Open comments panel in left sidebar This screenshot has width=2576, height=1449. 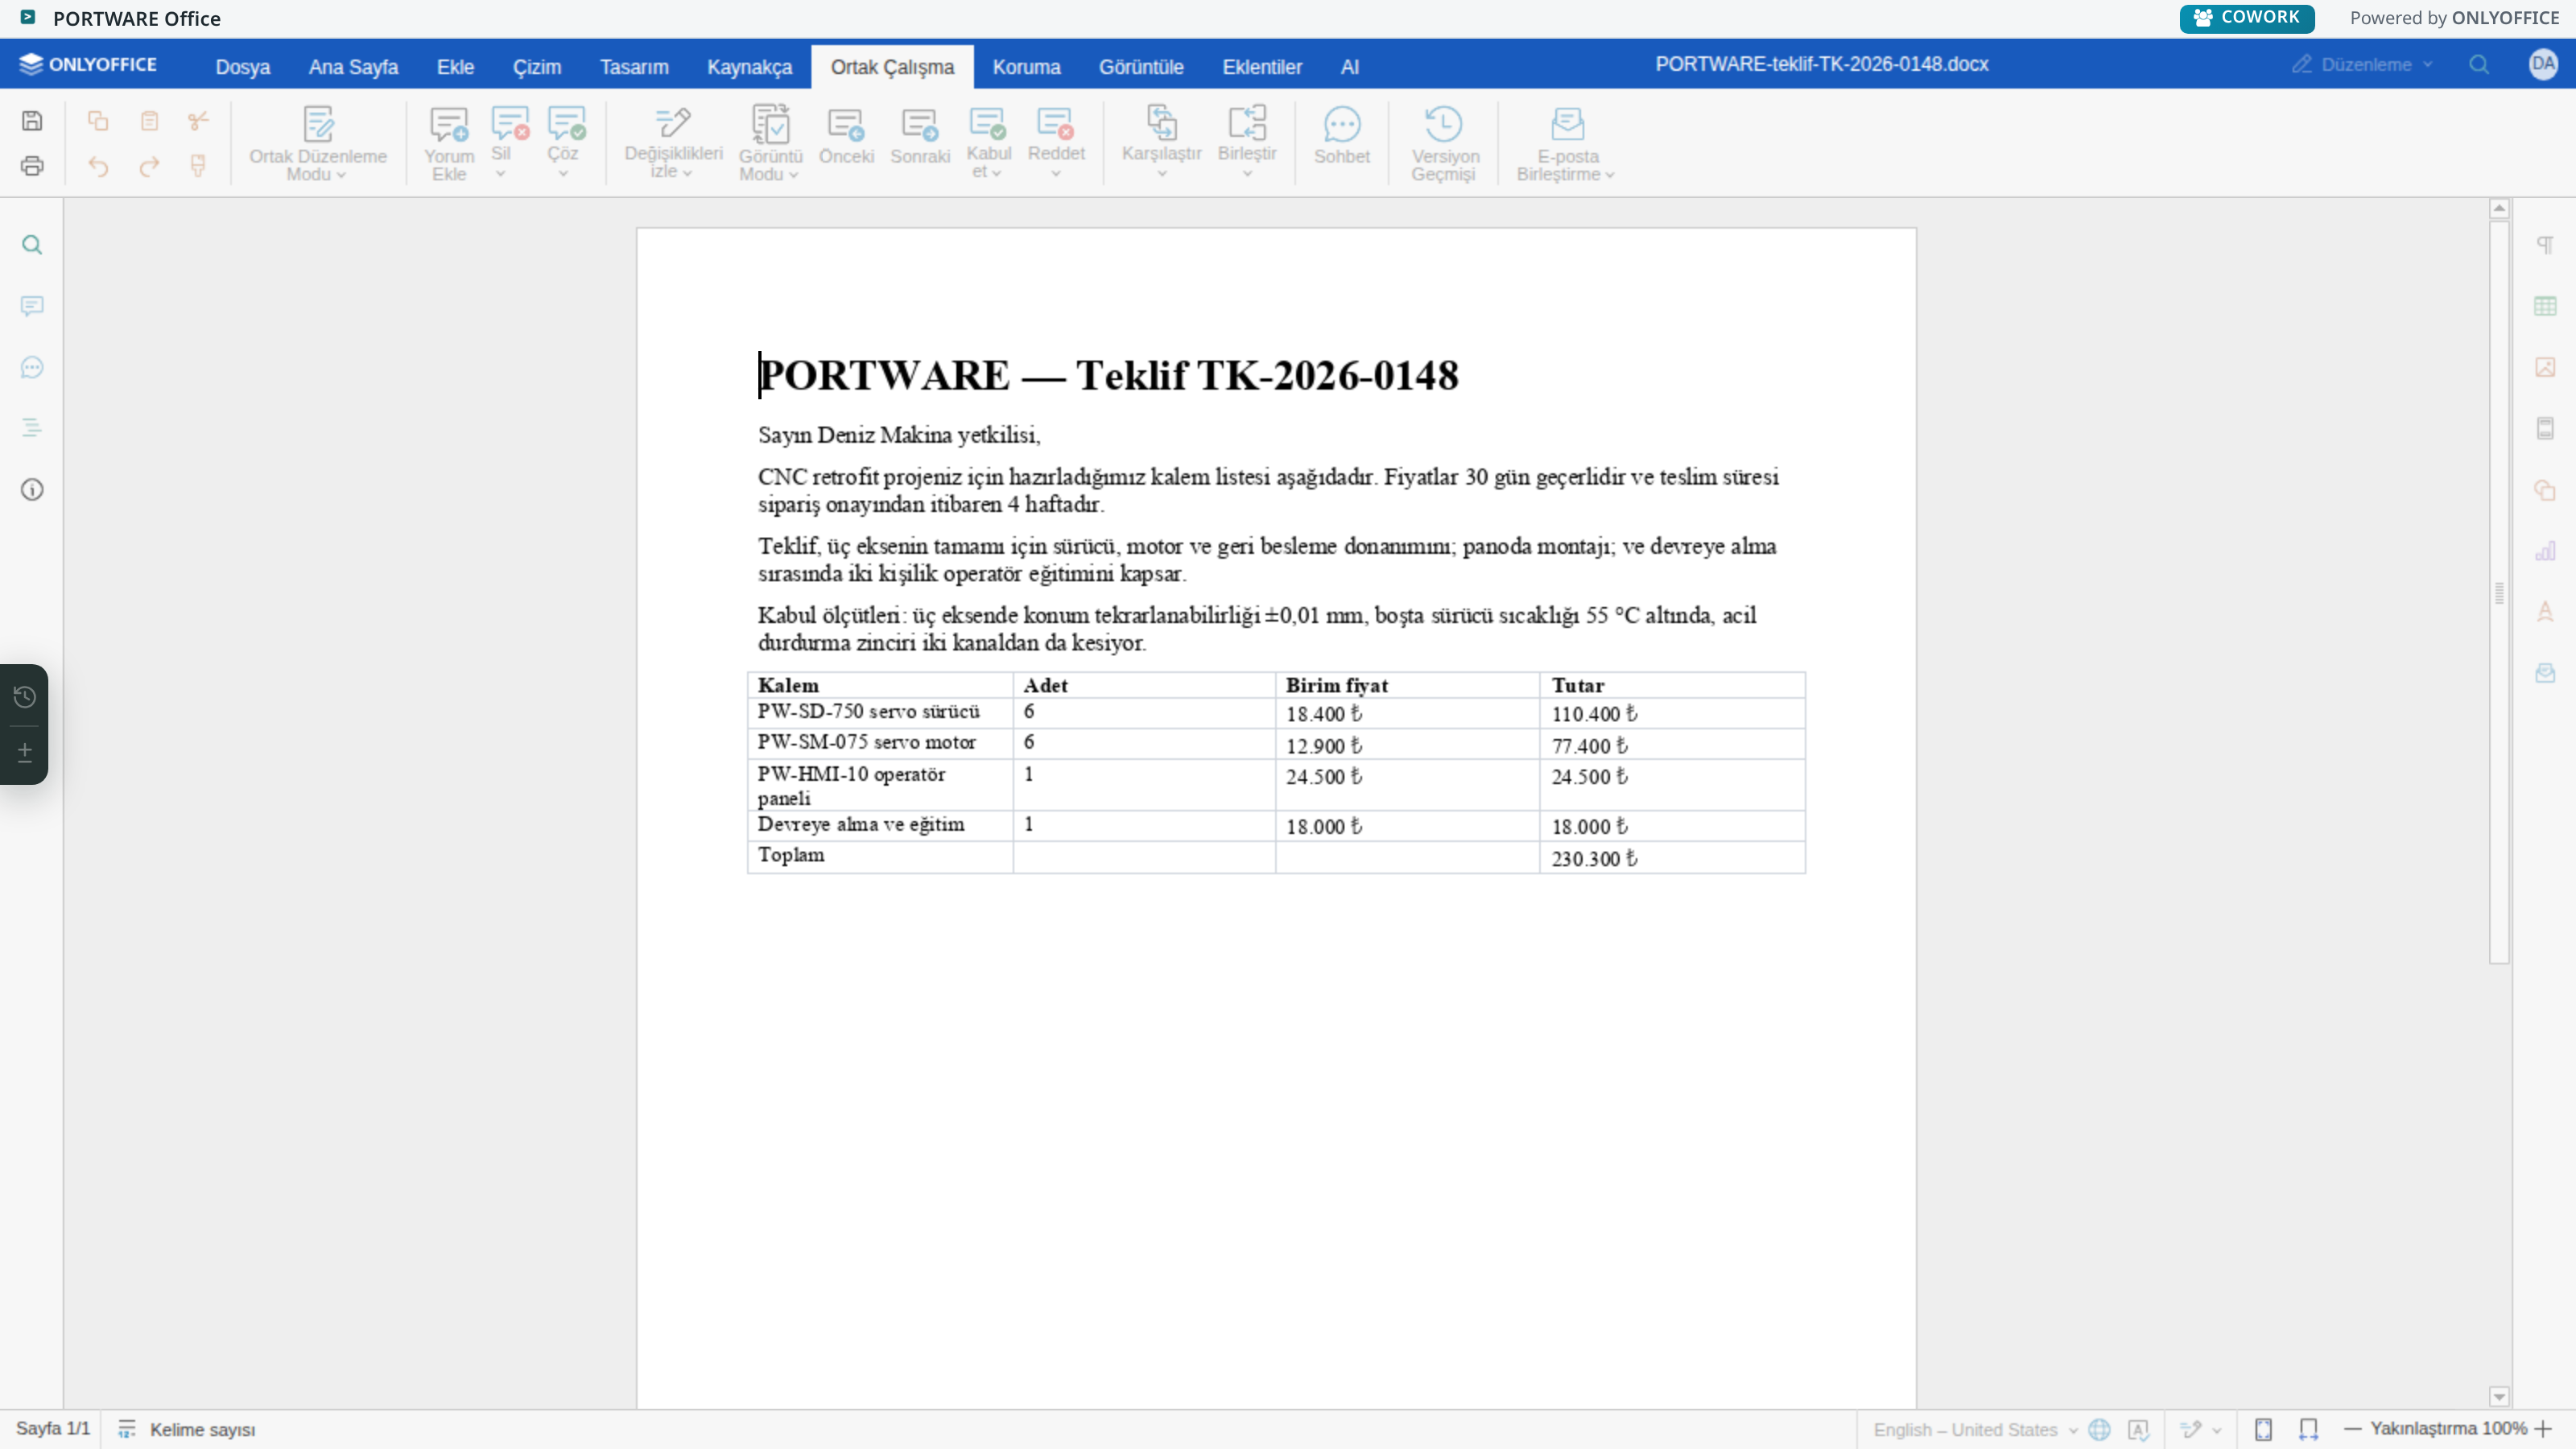coord(32,306)
